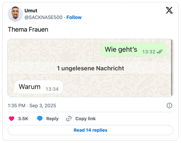
Task: Click the double checkmark read receipt
Action: [x=159, y=52]
